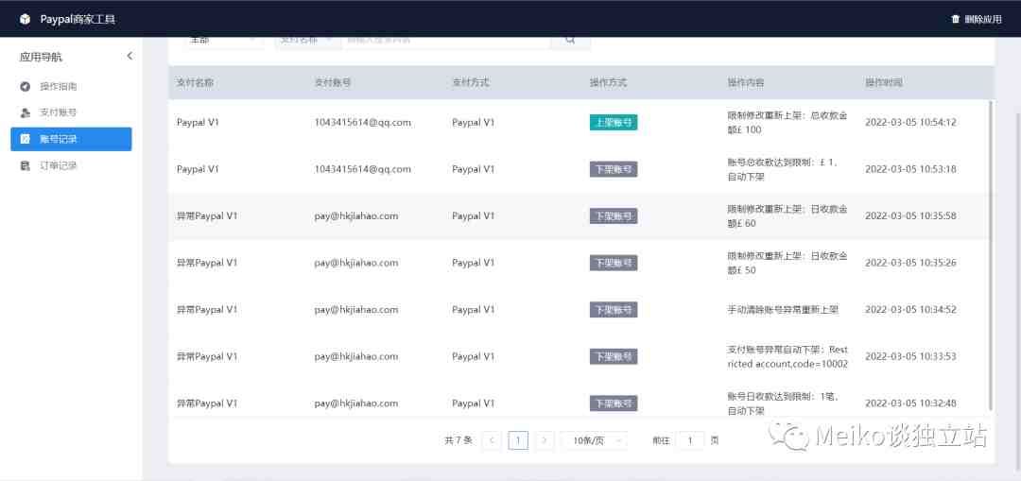Screen dimensions: 1021x481
Task: Go to the next page with the right arrow
Action: tap(545, 440)
